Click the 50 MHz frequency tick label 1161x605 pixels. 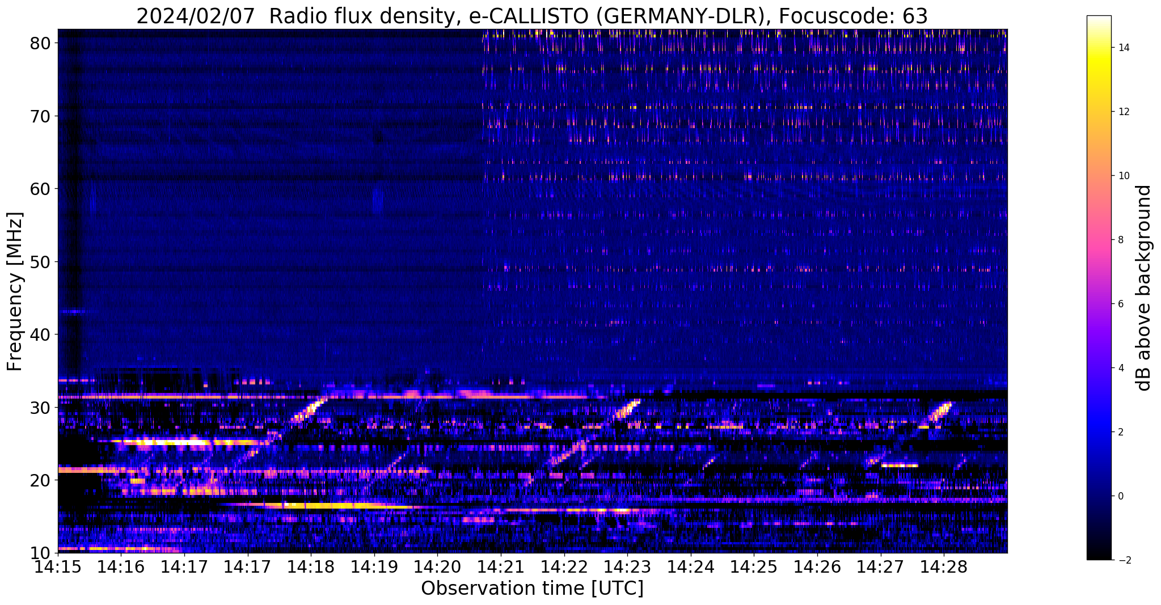click(x=40, y=262)
